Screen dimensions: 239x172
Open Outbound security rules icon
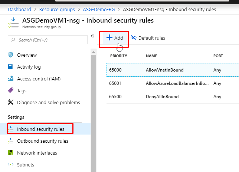tap(11, 141)
